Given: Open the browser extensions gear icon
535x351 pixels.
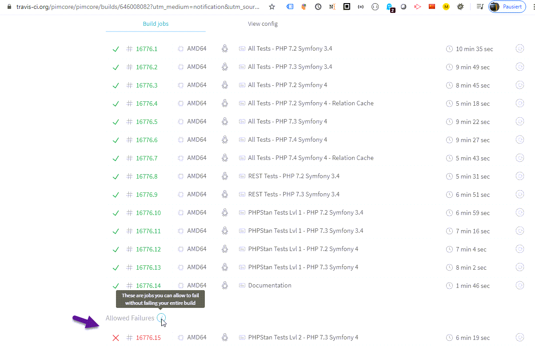Looking at the screenshot, I should (x=460, y=7).
